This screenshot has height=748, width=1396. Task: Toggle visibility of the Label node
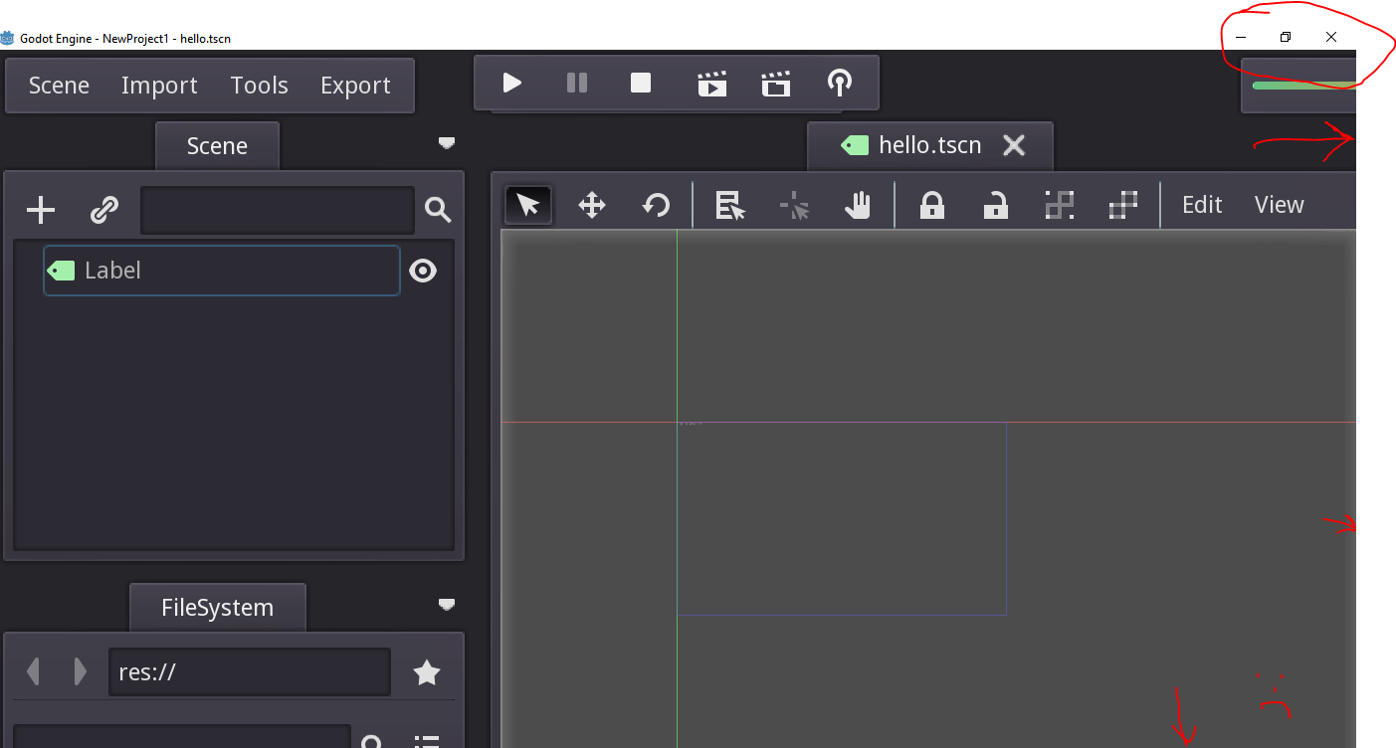pyautogui.click(x=423, y=270)
